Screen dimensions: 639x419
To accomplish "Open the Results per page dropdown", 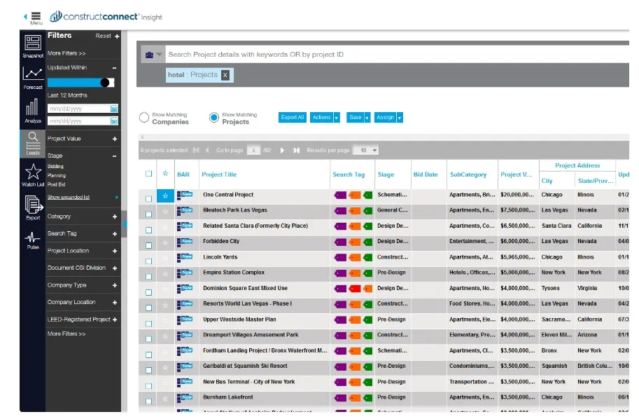I will pyautogui.click(x=366, y=150).
